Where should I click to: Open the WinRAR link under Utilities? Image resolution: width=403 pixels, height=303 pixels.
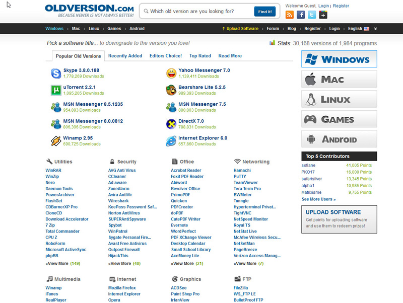[53, 170]
